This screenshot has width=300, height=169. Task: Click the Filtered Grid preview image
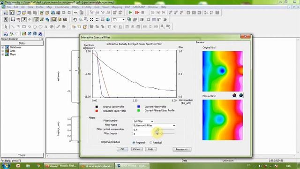pos(223,120)
